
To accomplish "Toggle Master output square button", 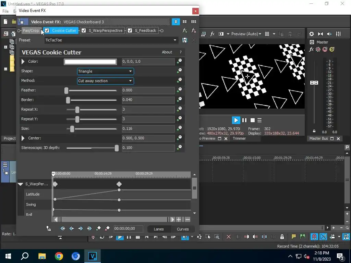I will pos(312,42).
